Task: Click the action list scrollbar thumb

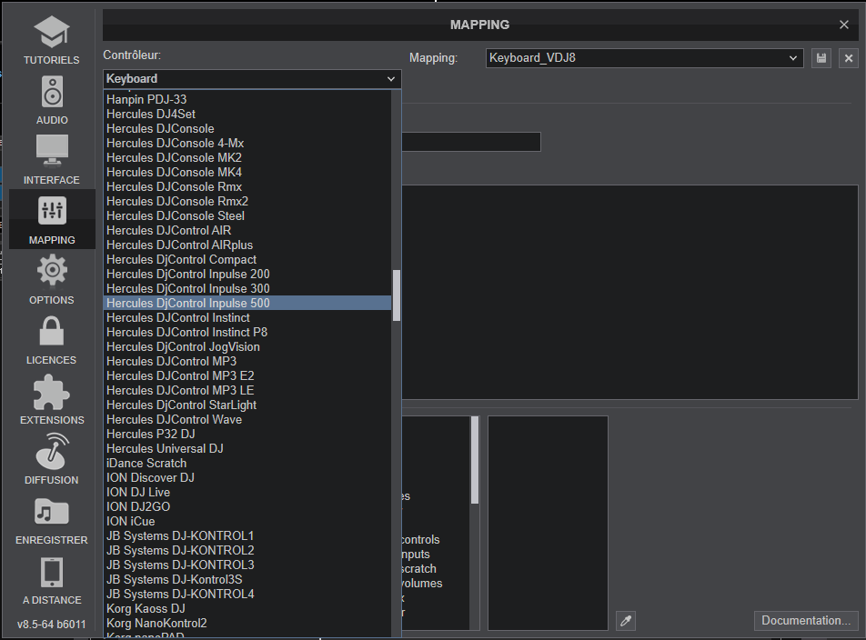Action: click(475, 460)
